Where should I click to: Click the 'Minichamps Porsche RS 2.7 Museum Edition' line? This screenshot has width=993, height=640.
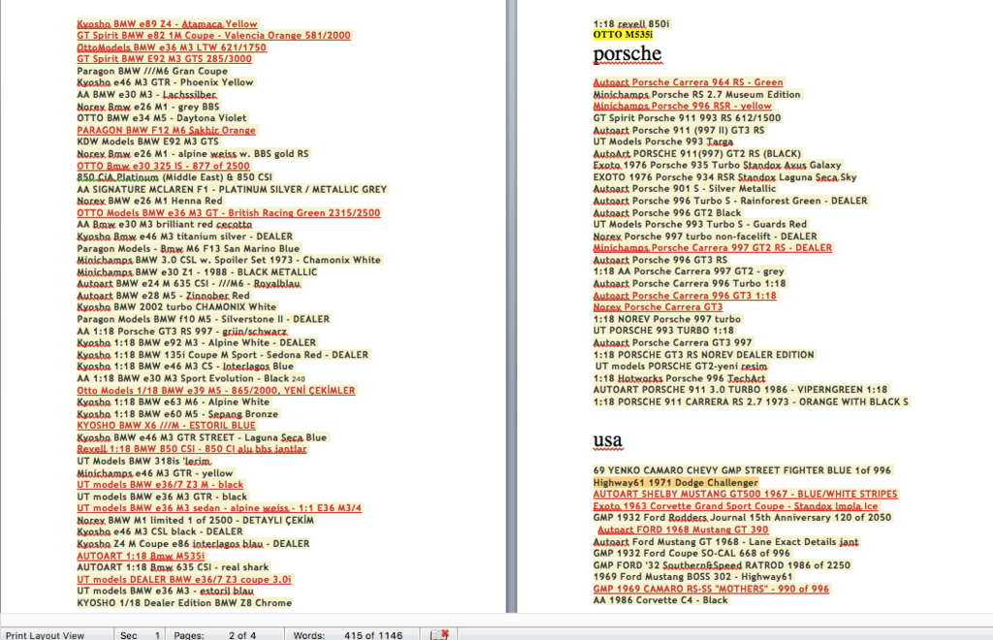click(x=696, y=94)
